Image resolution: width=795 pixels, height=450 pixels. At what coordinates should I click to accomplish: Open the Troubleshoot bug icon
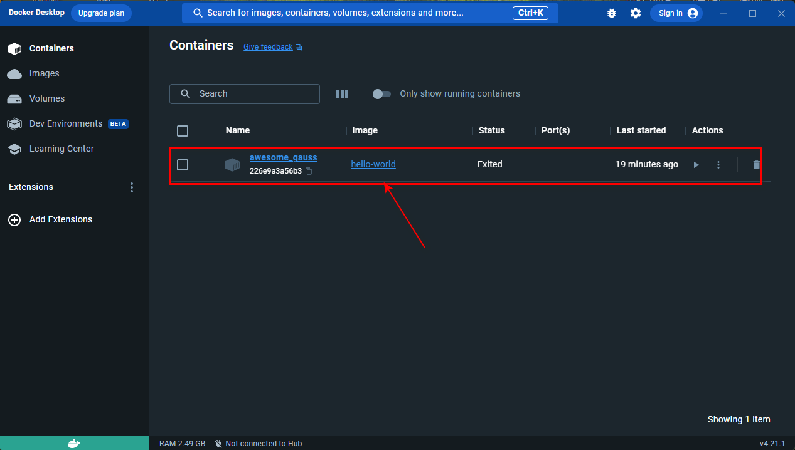(x=612, y=13)
